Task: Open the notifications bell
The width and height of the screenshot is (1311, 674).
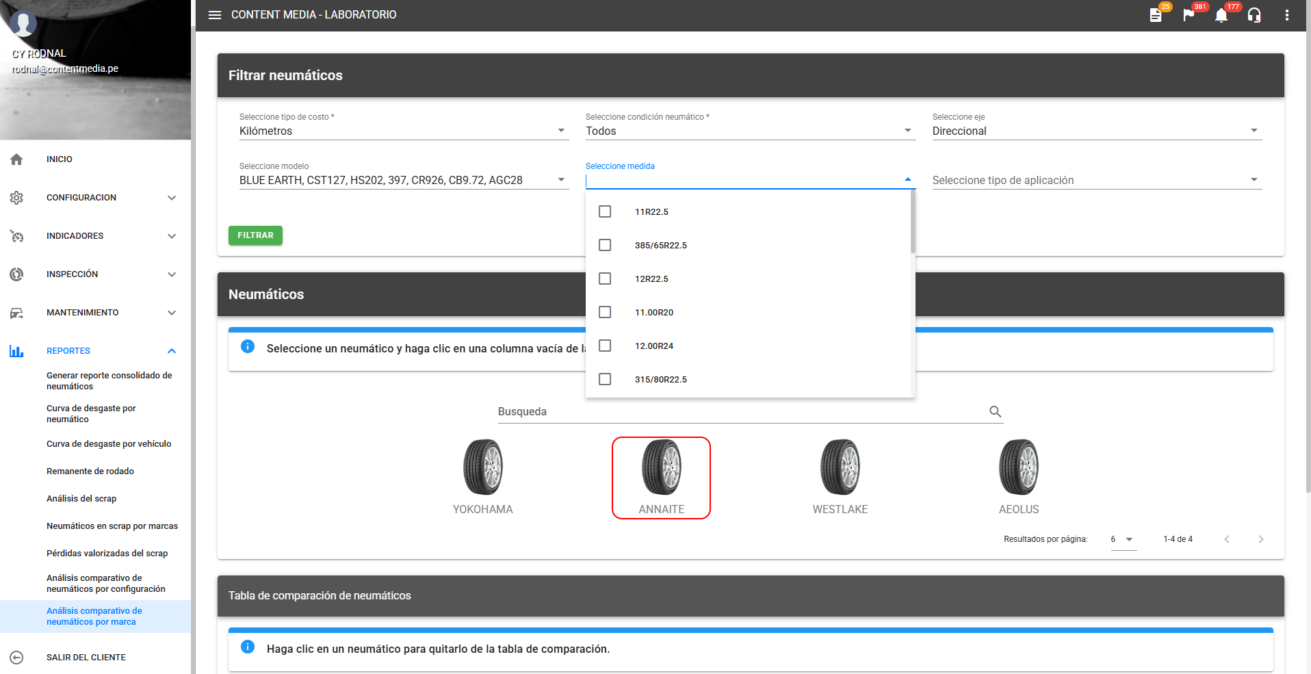Action: [x=1221, y=15]
